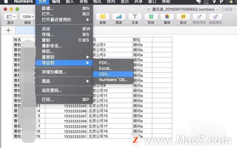Add a new sheet with plus button
Image resolution: width=237 pixels, height=148 pixels.
pyautogui.click(x=8, y=30)
